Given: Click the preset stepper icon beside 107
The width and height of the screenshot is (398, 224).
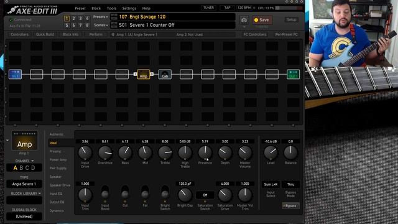Looking at the screenshot, I should [114, 17].
